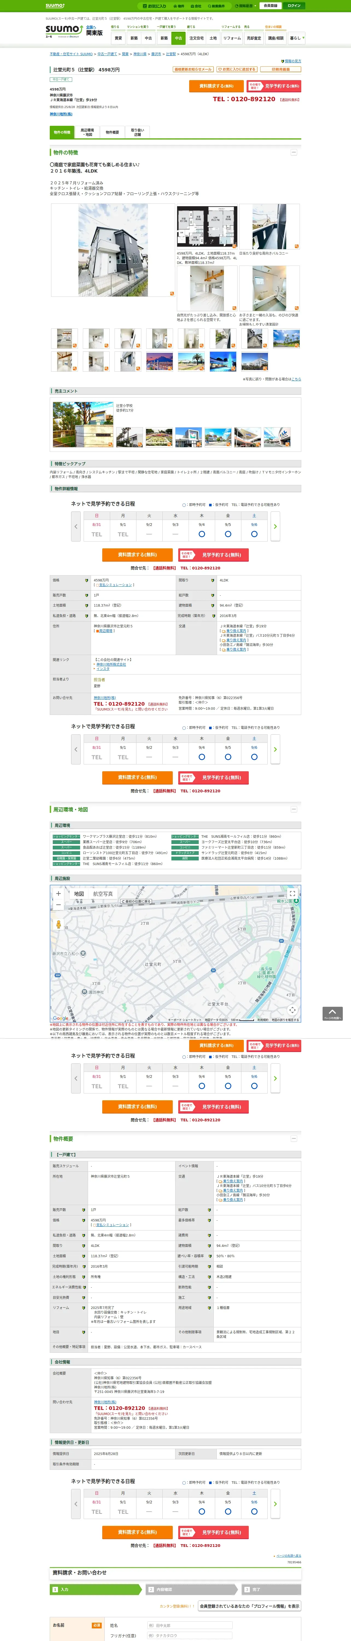351x1641 pixels.
Task: Focus the 姓名 name input field
Action: 190,1625
